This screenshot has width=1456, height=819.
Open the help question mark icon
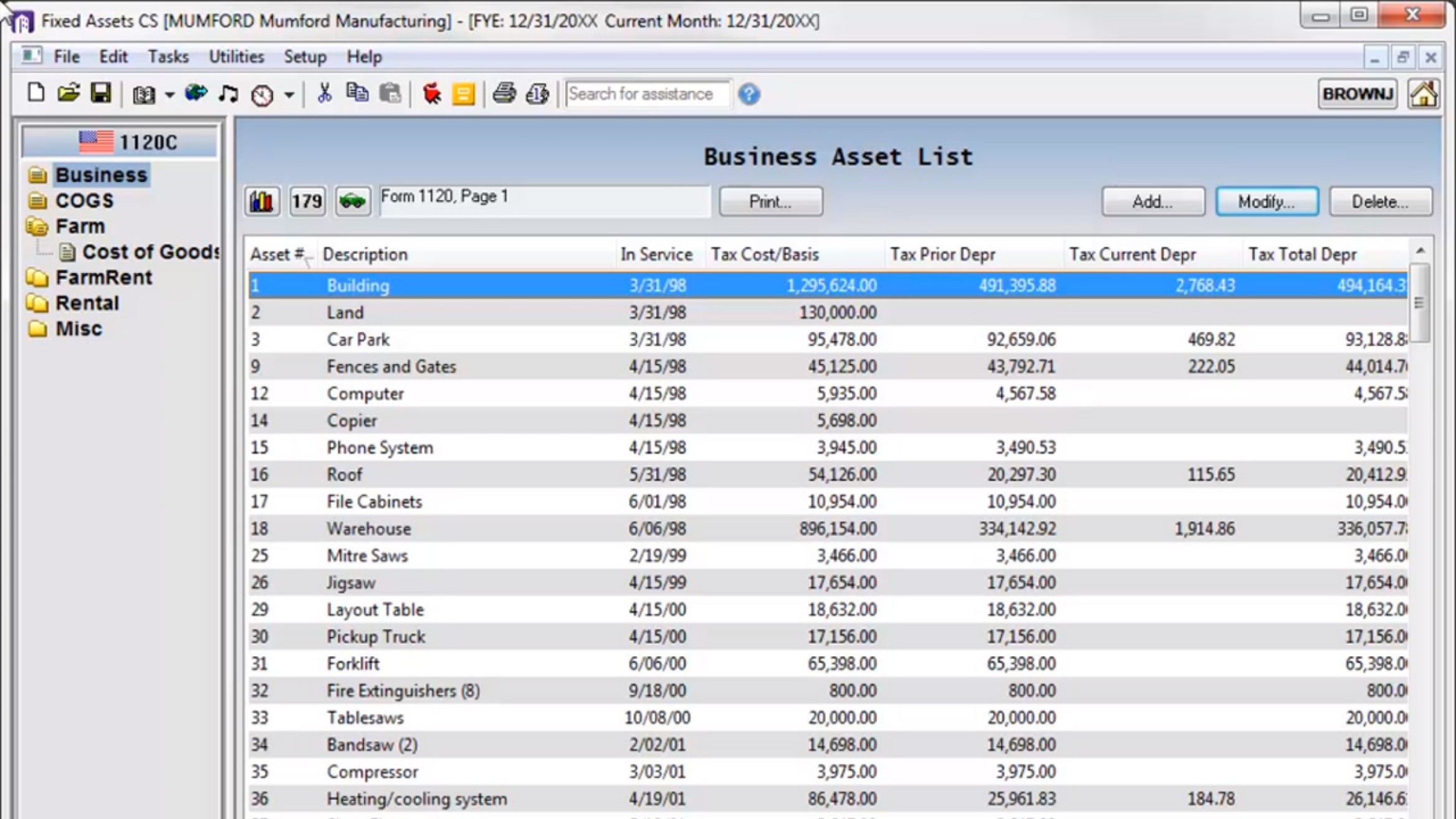pyautogui.click(x=750, y=94)
